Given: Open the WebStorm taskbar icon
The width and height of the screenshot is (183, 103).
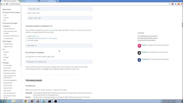Looking at the screenshot, I should click(44, 101).
